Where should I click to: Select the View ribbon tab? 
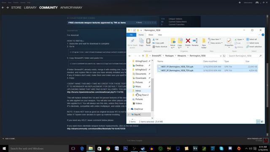click(160, 35)
